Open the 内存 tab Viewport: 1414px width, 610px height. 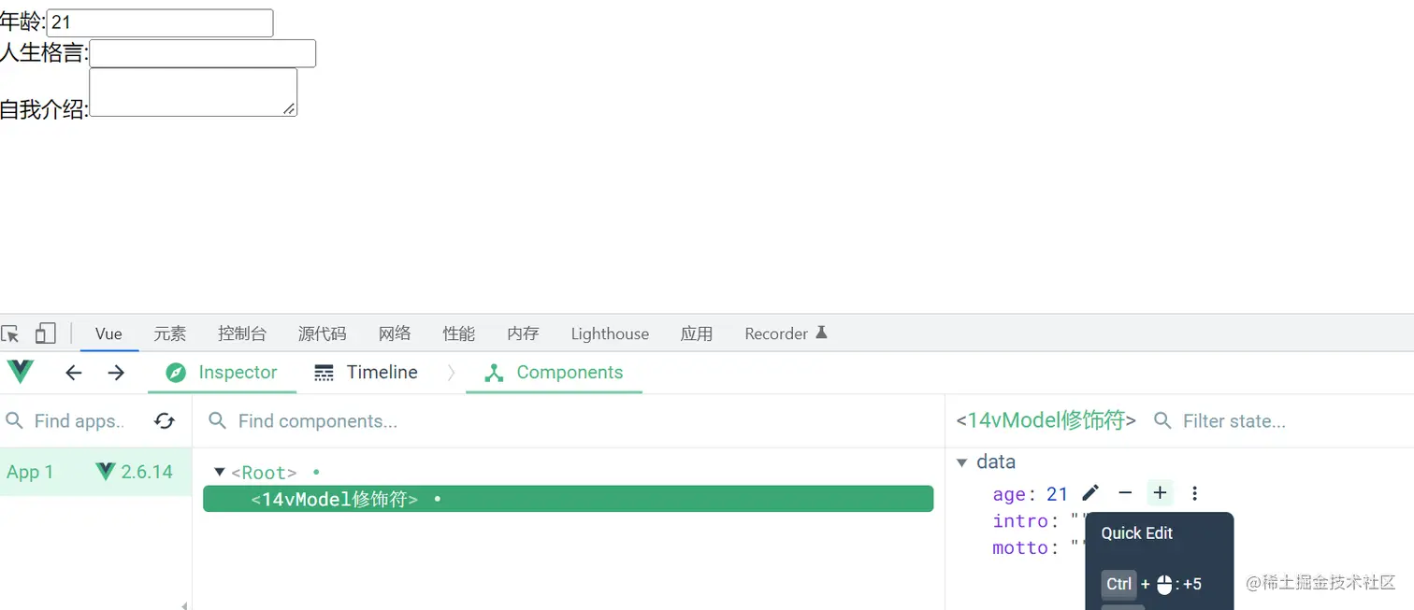coord(523,333)
